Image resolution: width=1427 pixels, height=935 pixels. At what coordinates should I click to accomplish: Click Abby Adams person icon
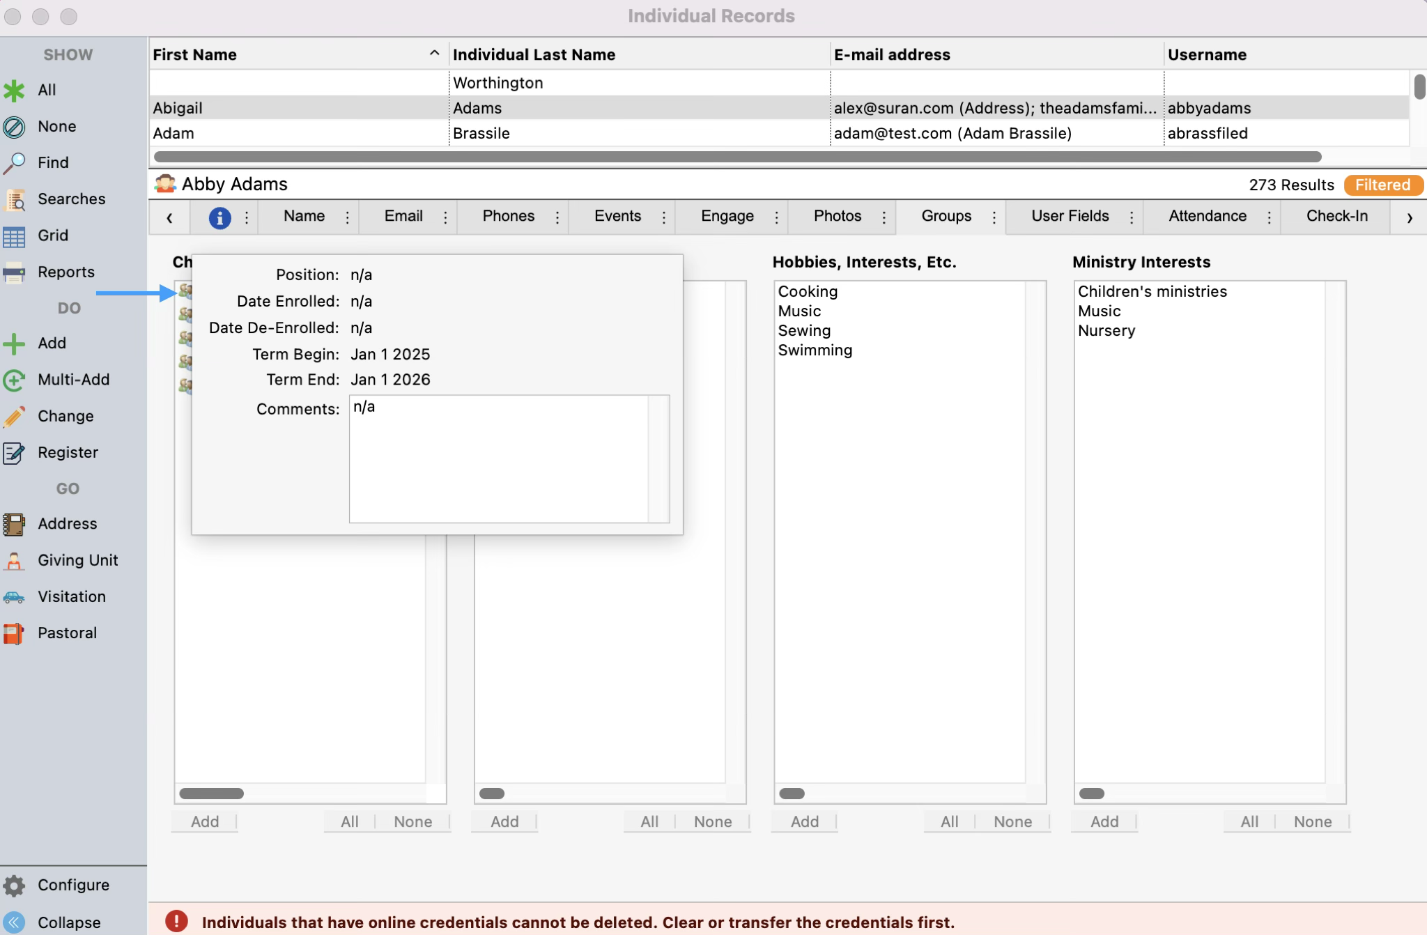click(x=165, y=184)
